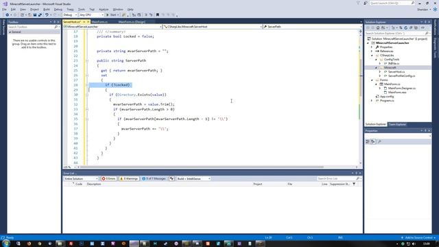This screenshot has width=439, height=247.
Task: Toggle the 0 Warnings filter button
Action: [x=129, y=178]
